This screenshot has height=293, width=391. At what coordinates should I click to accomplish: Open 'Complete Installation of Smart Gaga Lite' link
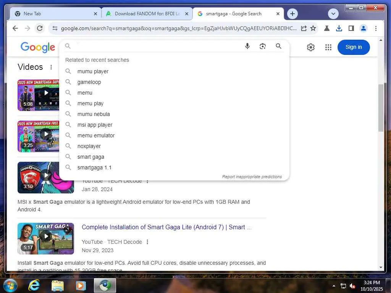(x=166, y=227)
